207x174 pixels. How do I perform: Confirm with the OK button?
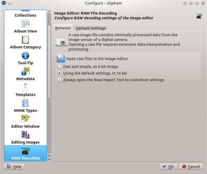click(x=168, y=167)
